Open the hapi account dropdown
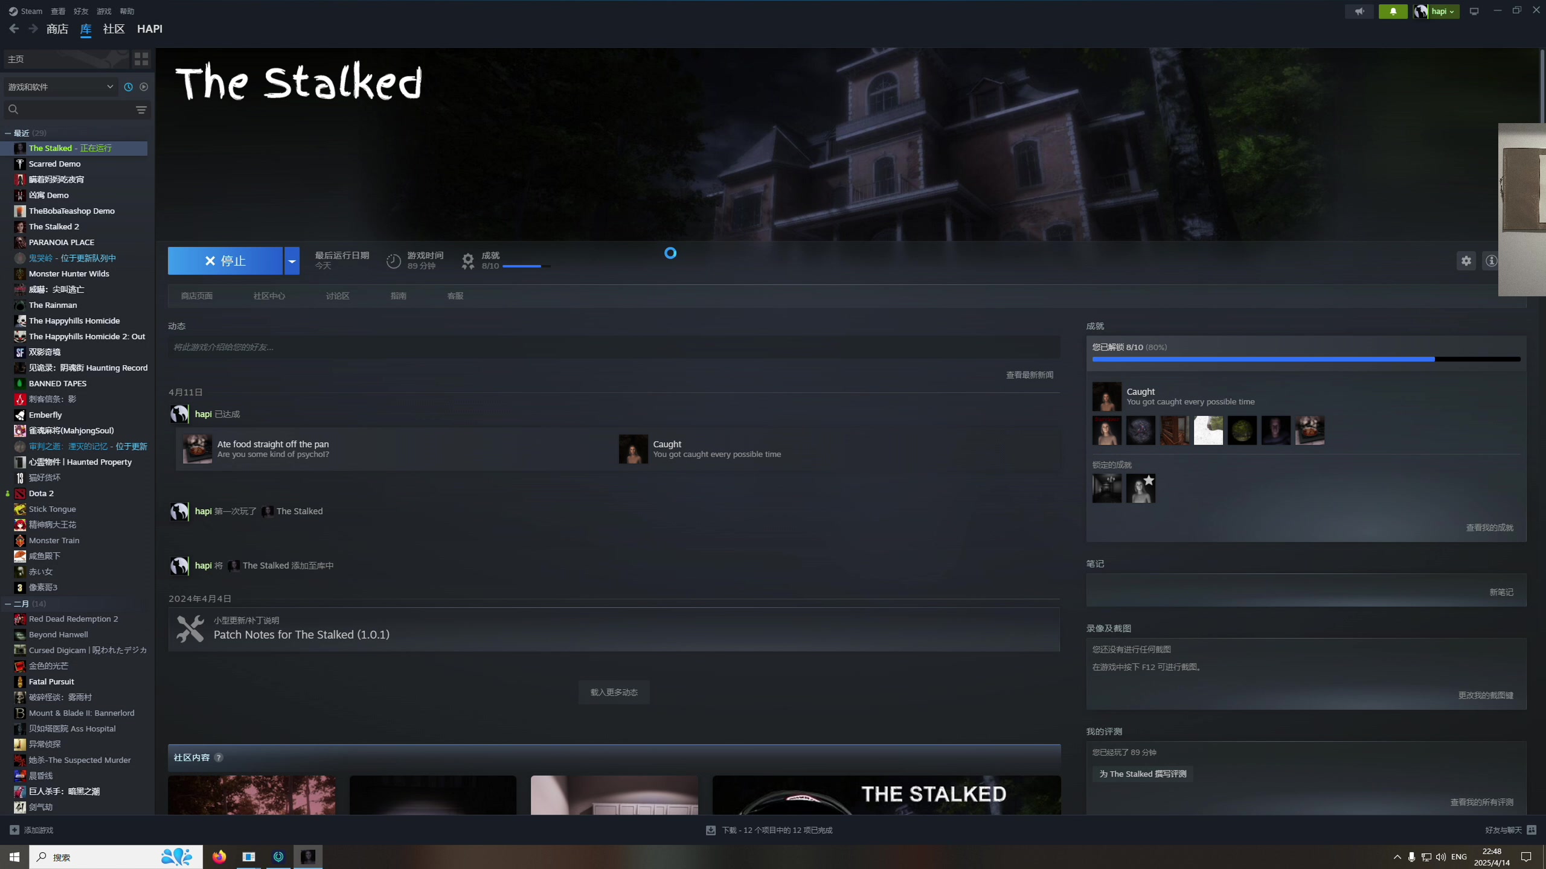Screen dimensions: 1546x869 coord(1443,11)
